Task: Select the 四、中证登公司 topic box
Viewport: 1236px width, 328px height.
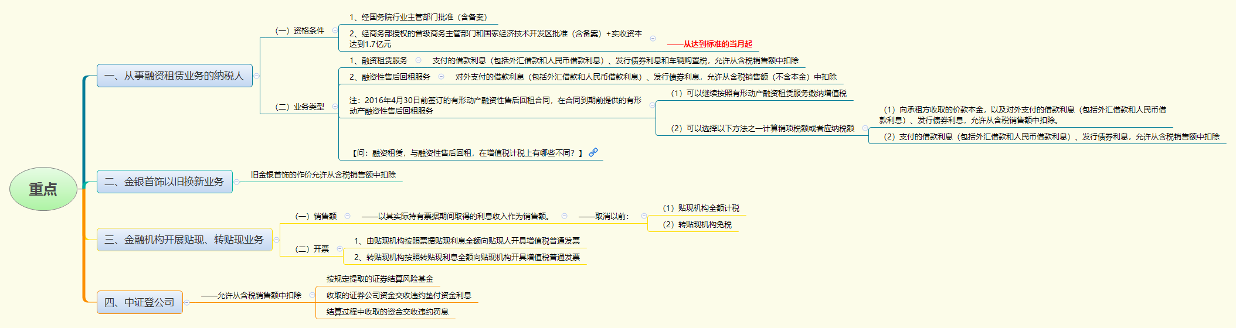Action: click(x=140, y=303)
